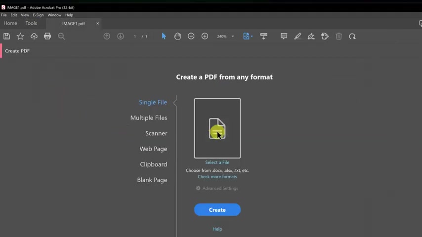Click the stamp tool icon
The height and width of the screenshot is (237, 422).
pyautogui.click(x=325, y=37)
